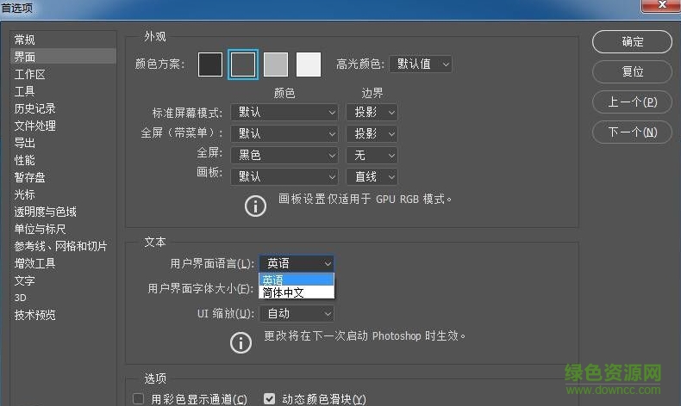Open 全屏（带菜单） color dropdown
This screenshot has width=681, height=406.
(284, 133)
